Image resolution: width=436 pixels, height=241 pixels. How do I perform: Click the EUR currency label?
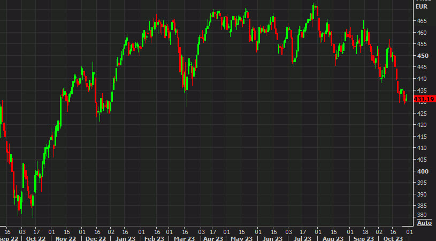pyautogui.click(x=422, y=6)
